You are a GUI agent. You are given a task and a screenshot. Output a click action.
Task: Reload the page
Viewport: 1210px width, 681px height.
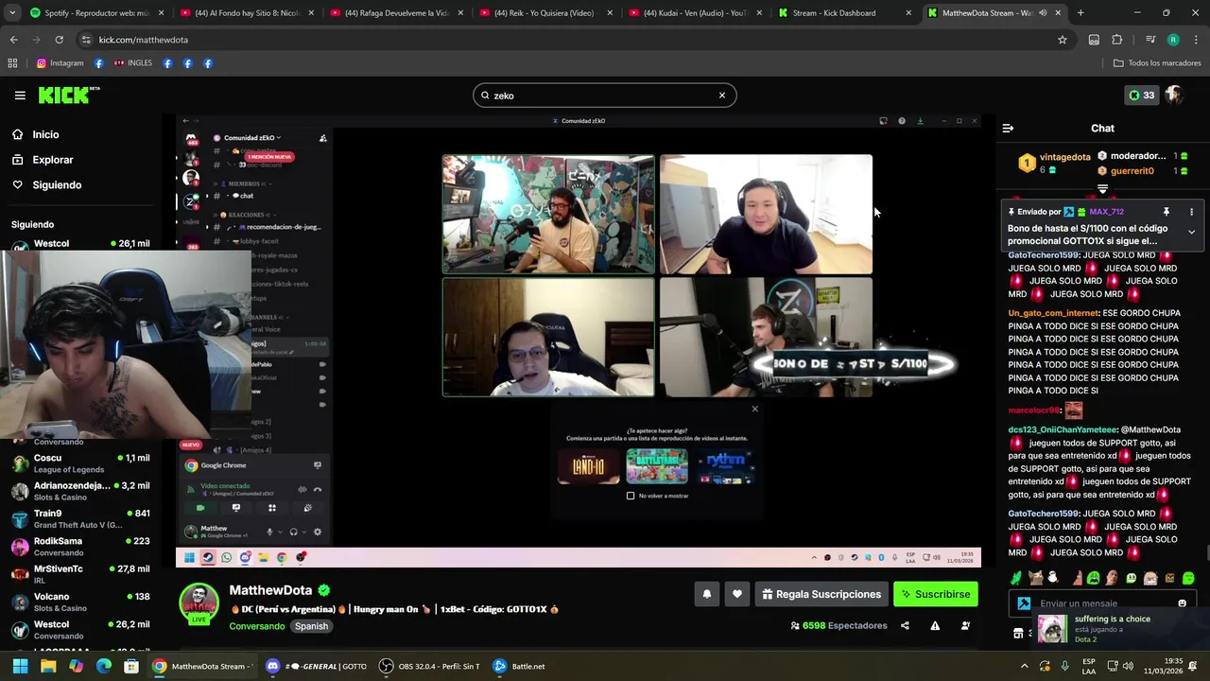click(x=59, y=40)
